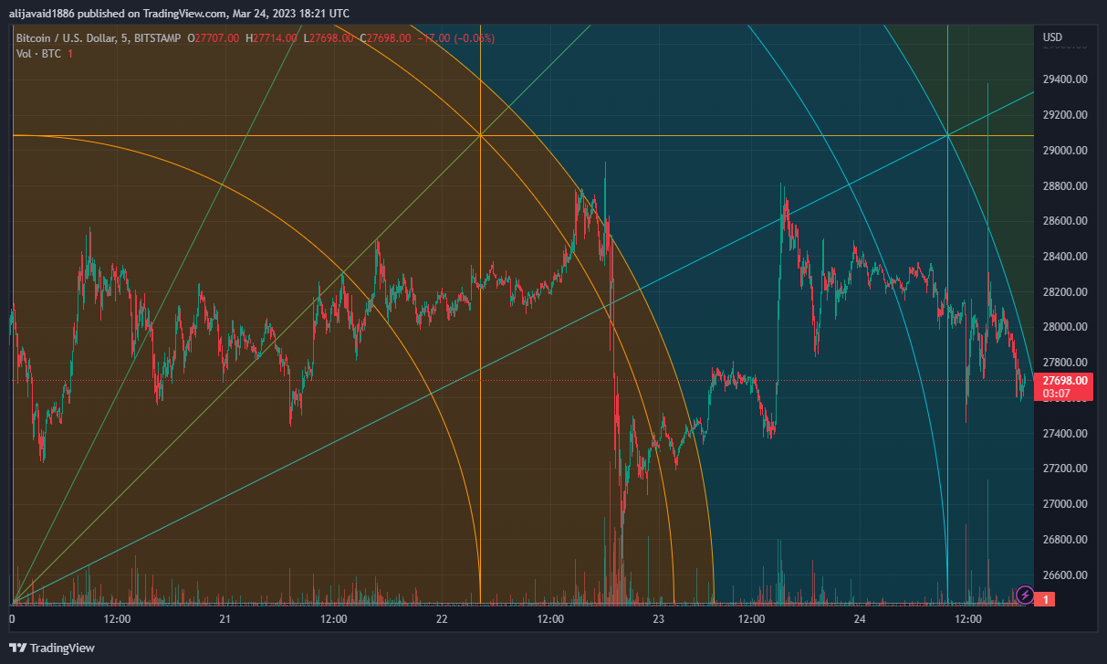Click the date label 22 on time axis
Viewport: 1107px width, 664px height.
coord(443,619)
